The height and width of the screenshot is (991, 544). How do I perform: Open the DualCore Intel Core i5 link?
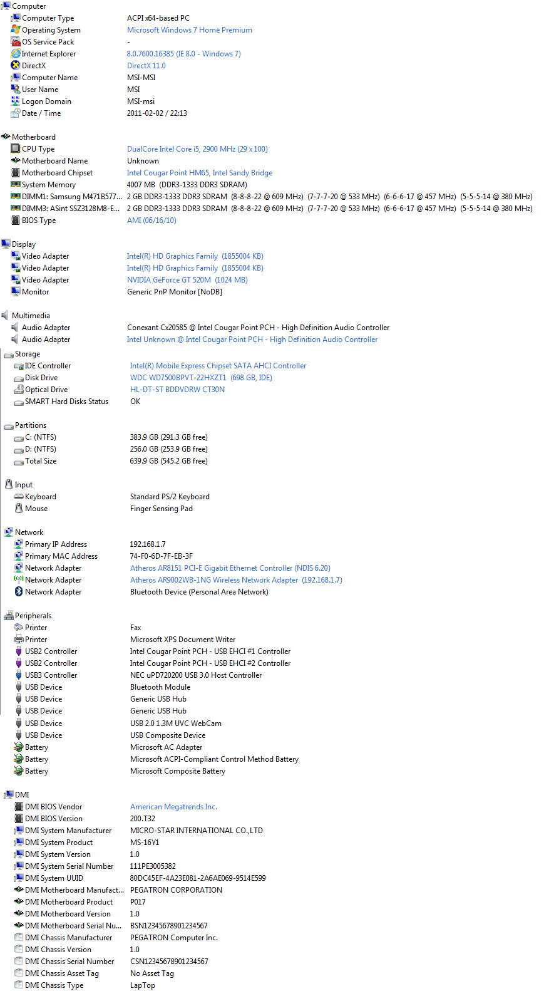pyautogui.click(x=197, y=149)
